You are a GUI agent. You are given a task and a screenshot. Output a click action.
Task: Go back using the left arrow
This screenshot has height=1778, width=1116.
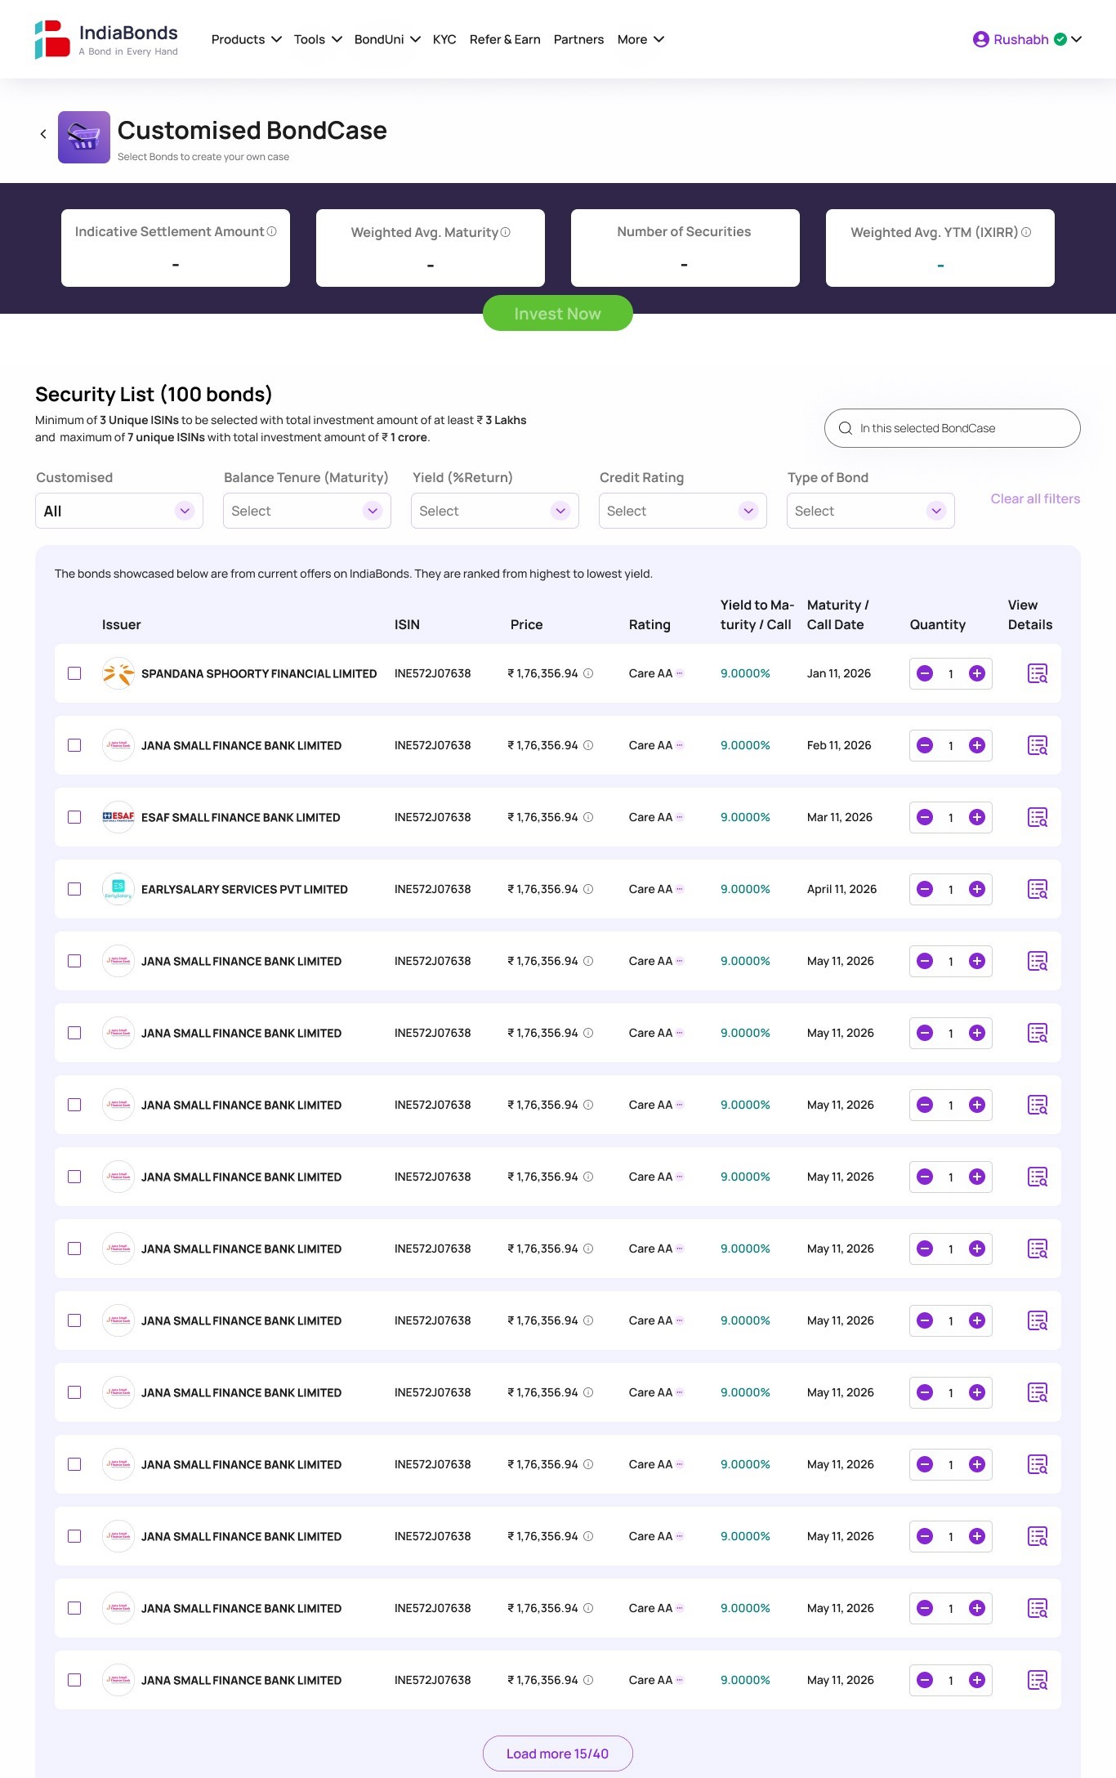pos(43,134)
